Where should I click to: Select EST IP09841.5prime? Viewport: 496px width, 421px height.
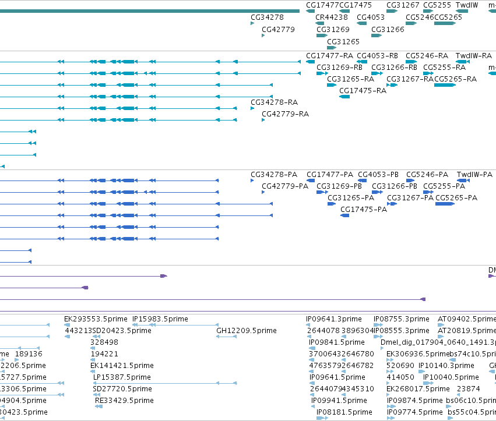coord(337,342)
